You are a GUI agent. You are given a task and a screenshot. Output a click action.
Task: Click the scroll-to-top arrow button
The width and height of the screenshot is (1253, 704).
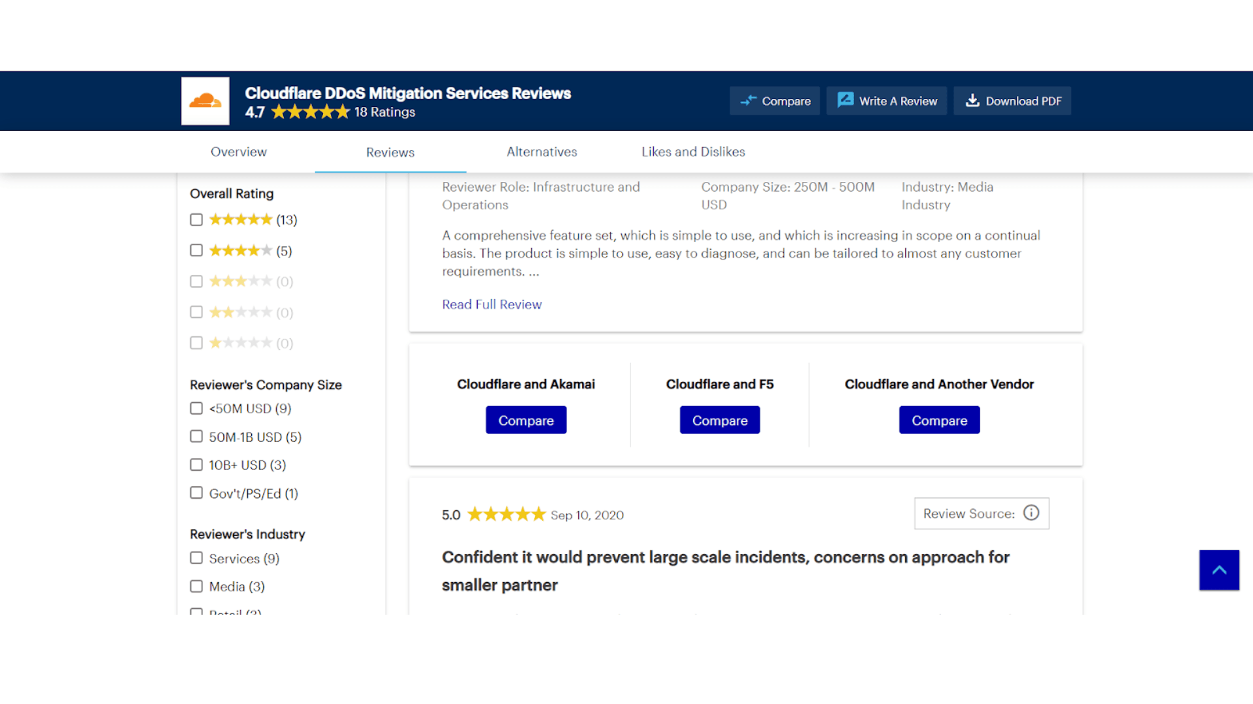(x=1219, y=570)
